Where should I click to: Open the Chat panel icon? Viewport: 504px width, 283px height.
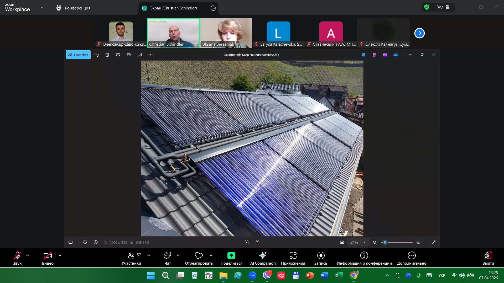tap(167, 255)
